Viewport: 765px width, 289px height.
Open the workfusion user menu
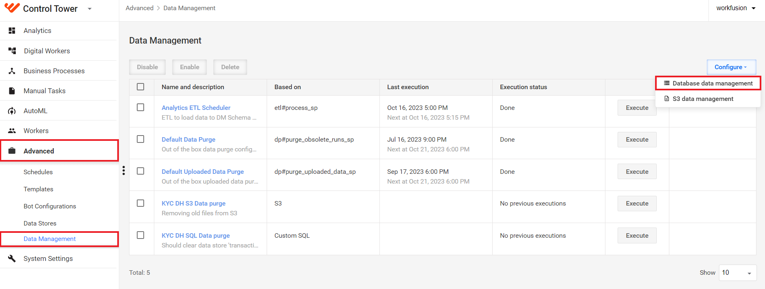(x=736, y=8)
